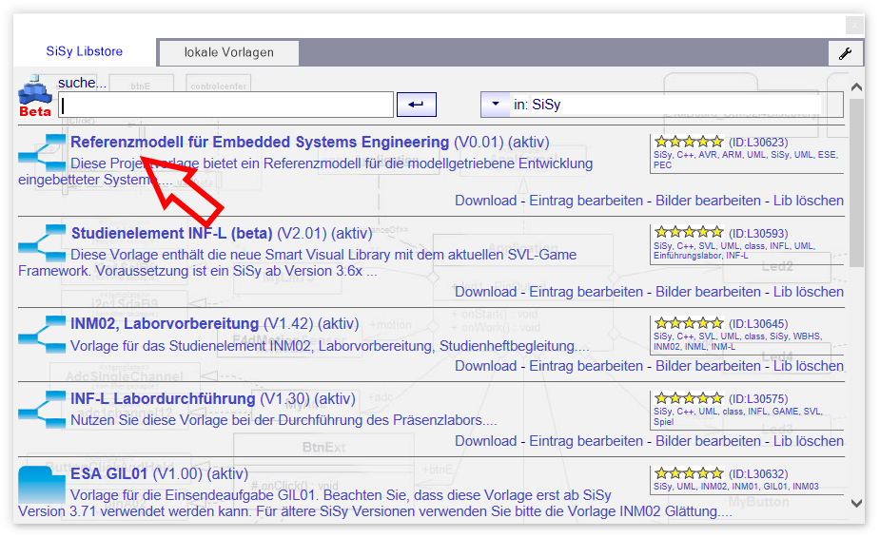The image size is (880, 538).
Task: Open the wrench settings icon
Action: pyautogui.click(x=845, y=53)
